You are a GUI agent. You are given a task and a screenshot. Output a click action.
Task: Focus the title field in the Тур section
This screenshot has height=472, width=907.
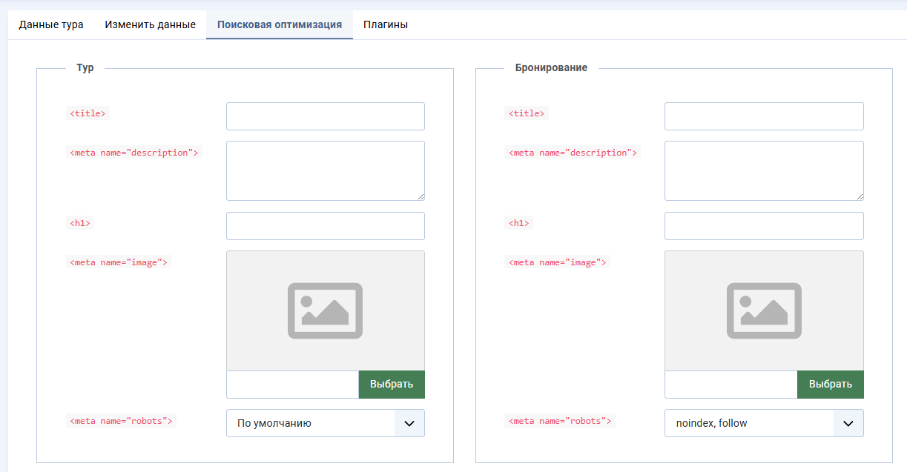(x=326, y=116)
